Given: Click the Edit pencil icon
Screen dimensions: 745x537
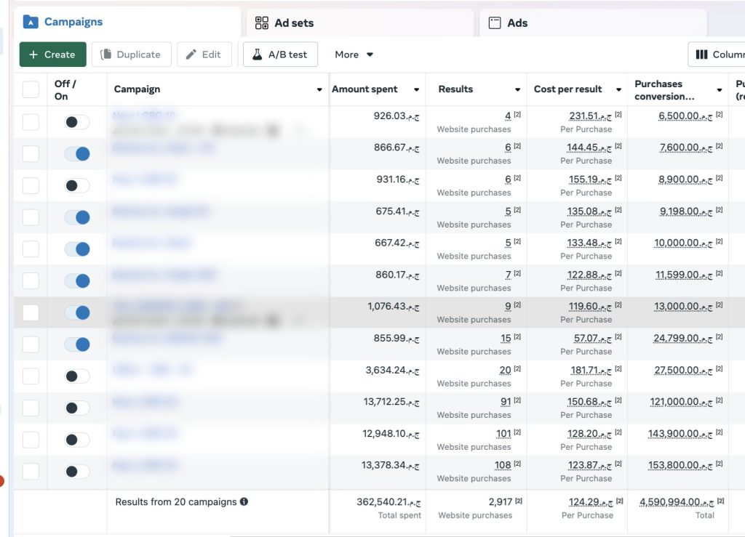Looking at the screenshot, I should 191,54.
